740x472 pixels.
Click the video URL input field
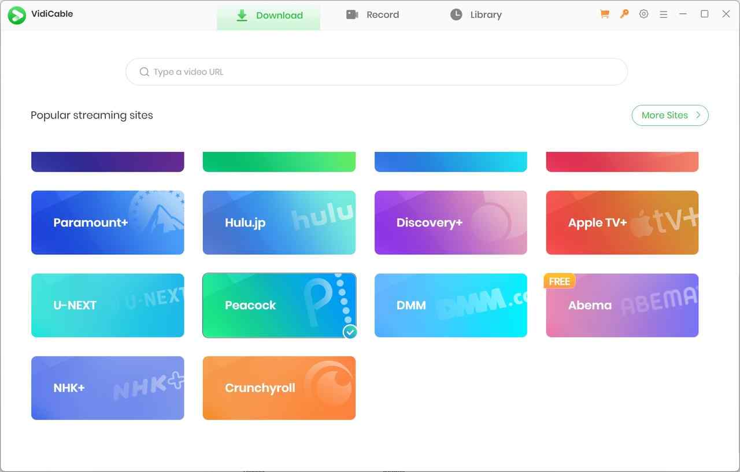[x=382, y=72]
